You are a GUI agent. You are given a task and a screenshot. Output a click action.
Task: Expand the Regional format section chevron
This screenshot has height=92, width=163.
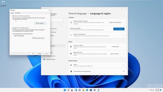point(124,54)
